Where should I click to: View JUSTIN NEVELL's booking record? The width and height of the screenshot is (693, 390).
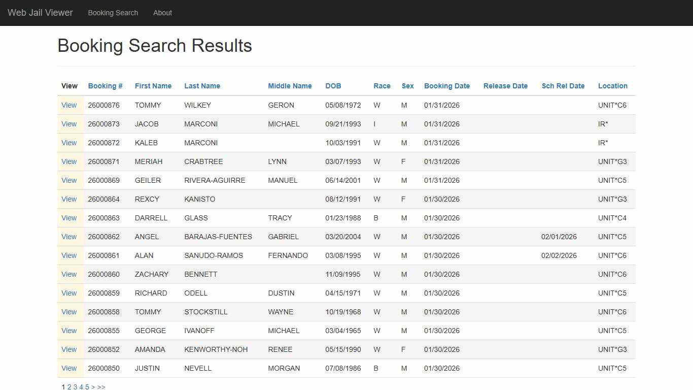(x=69, y=368)
